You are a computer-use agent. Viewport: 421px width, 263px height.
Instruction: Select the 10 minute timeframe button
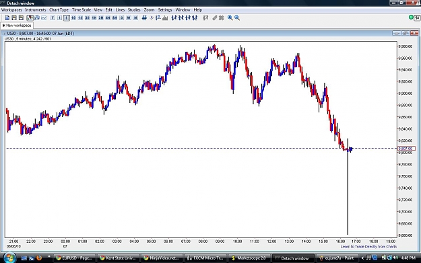(73, 18)
